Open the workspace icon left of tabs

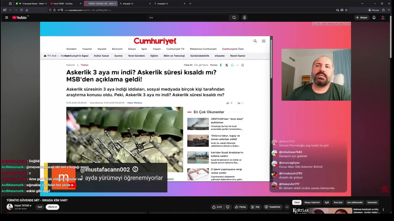coord(10,4)
